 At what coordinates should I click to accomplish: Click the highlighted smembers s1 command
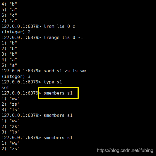click(x=58, y=93)
